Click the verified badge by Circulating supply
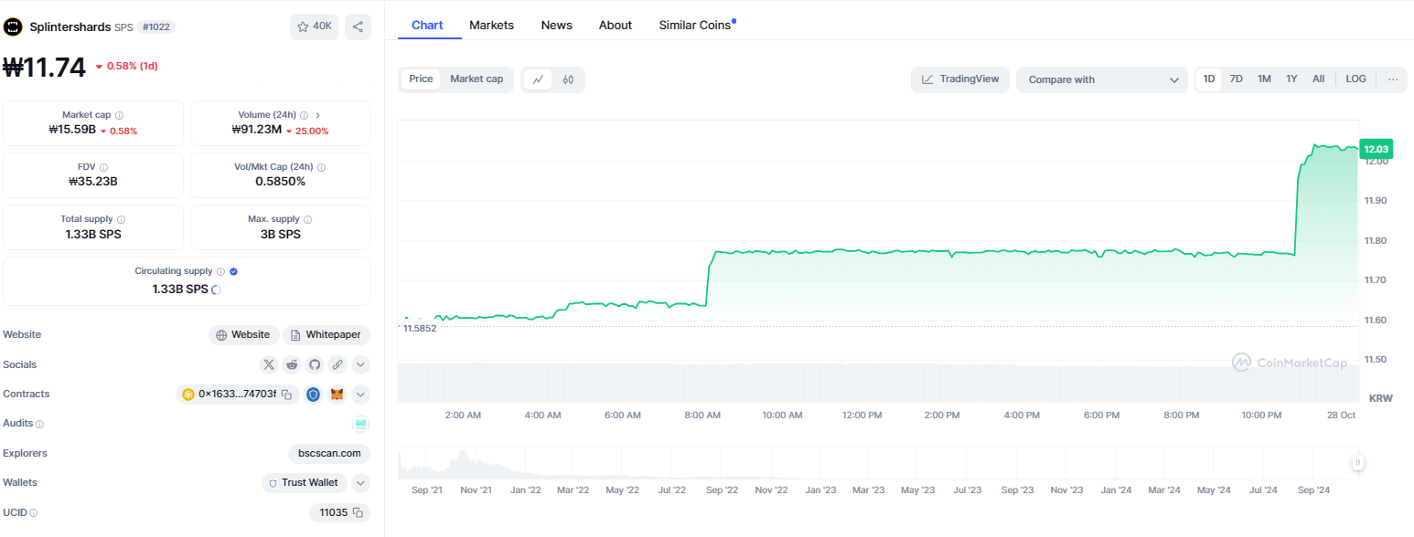The height and width of the screenshot is (537, 1414). coord(233,271)
